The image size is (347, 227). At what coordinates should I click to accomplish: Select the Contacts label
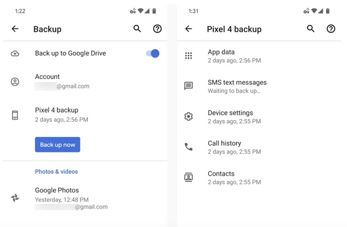221,174
